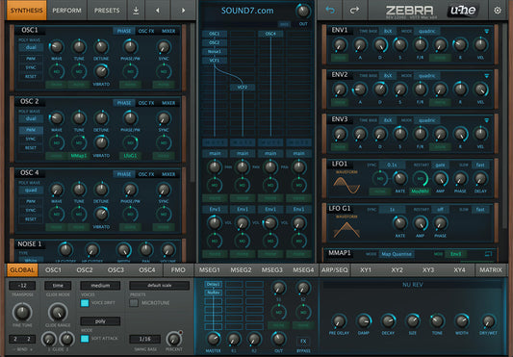Screen dimensions: 513x357
Task: Open OSC1 poly wave dual dropdown
Action: [x=31, y=47]
